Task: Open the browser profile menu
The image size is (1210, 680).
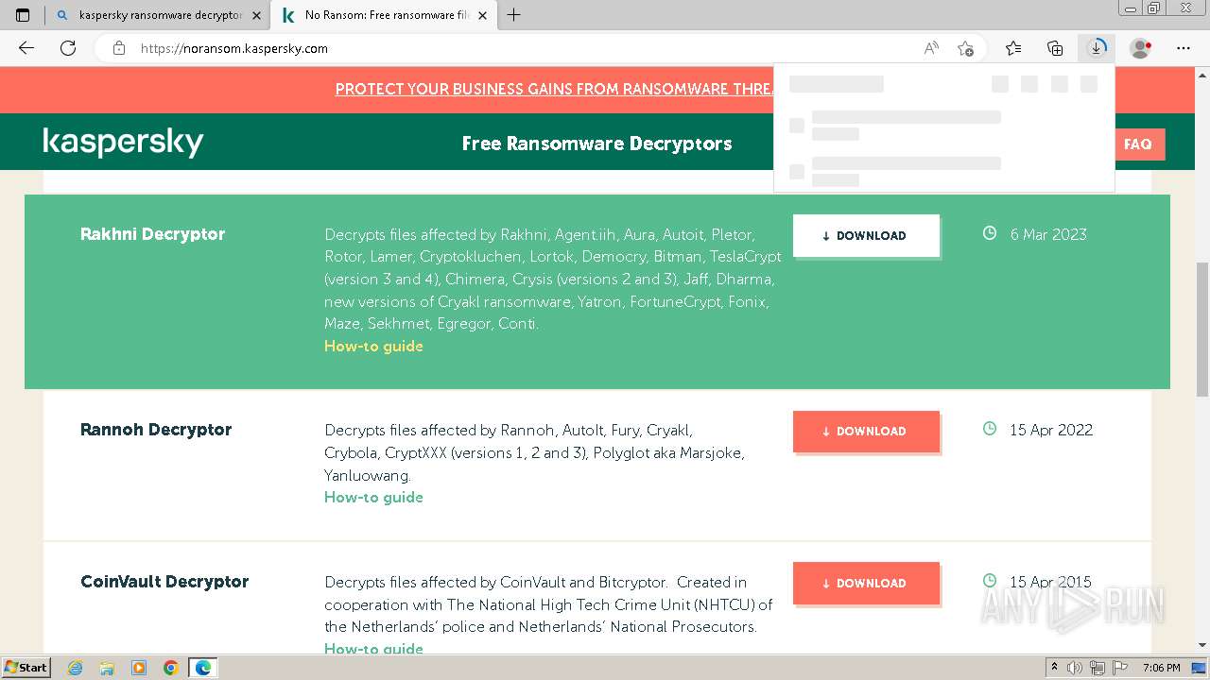Action: pos(1141,48)
